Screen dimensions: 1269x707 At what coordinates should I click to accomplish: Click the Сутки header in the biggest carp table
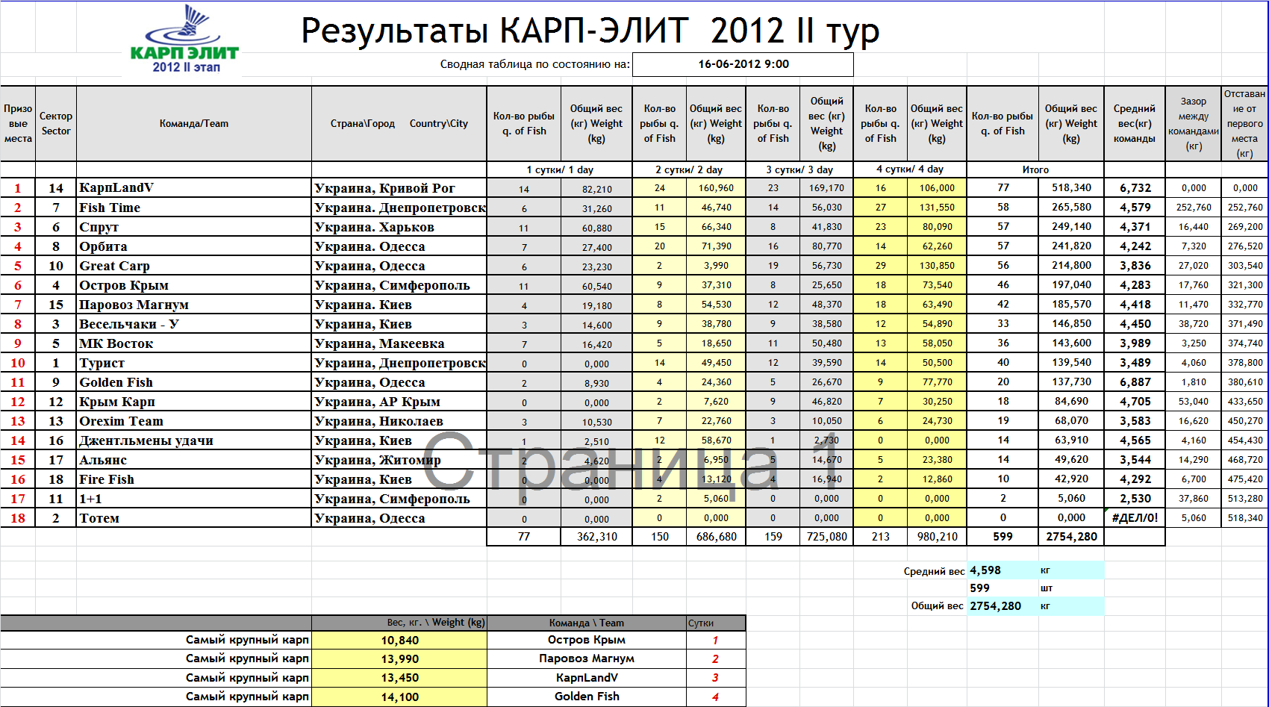[716, 623]
